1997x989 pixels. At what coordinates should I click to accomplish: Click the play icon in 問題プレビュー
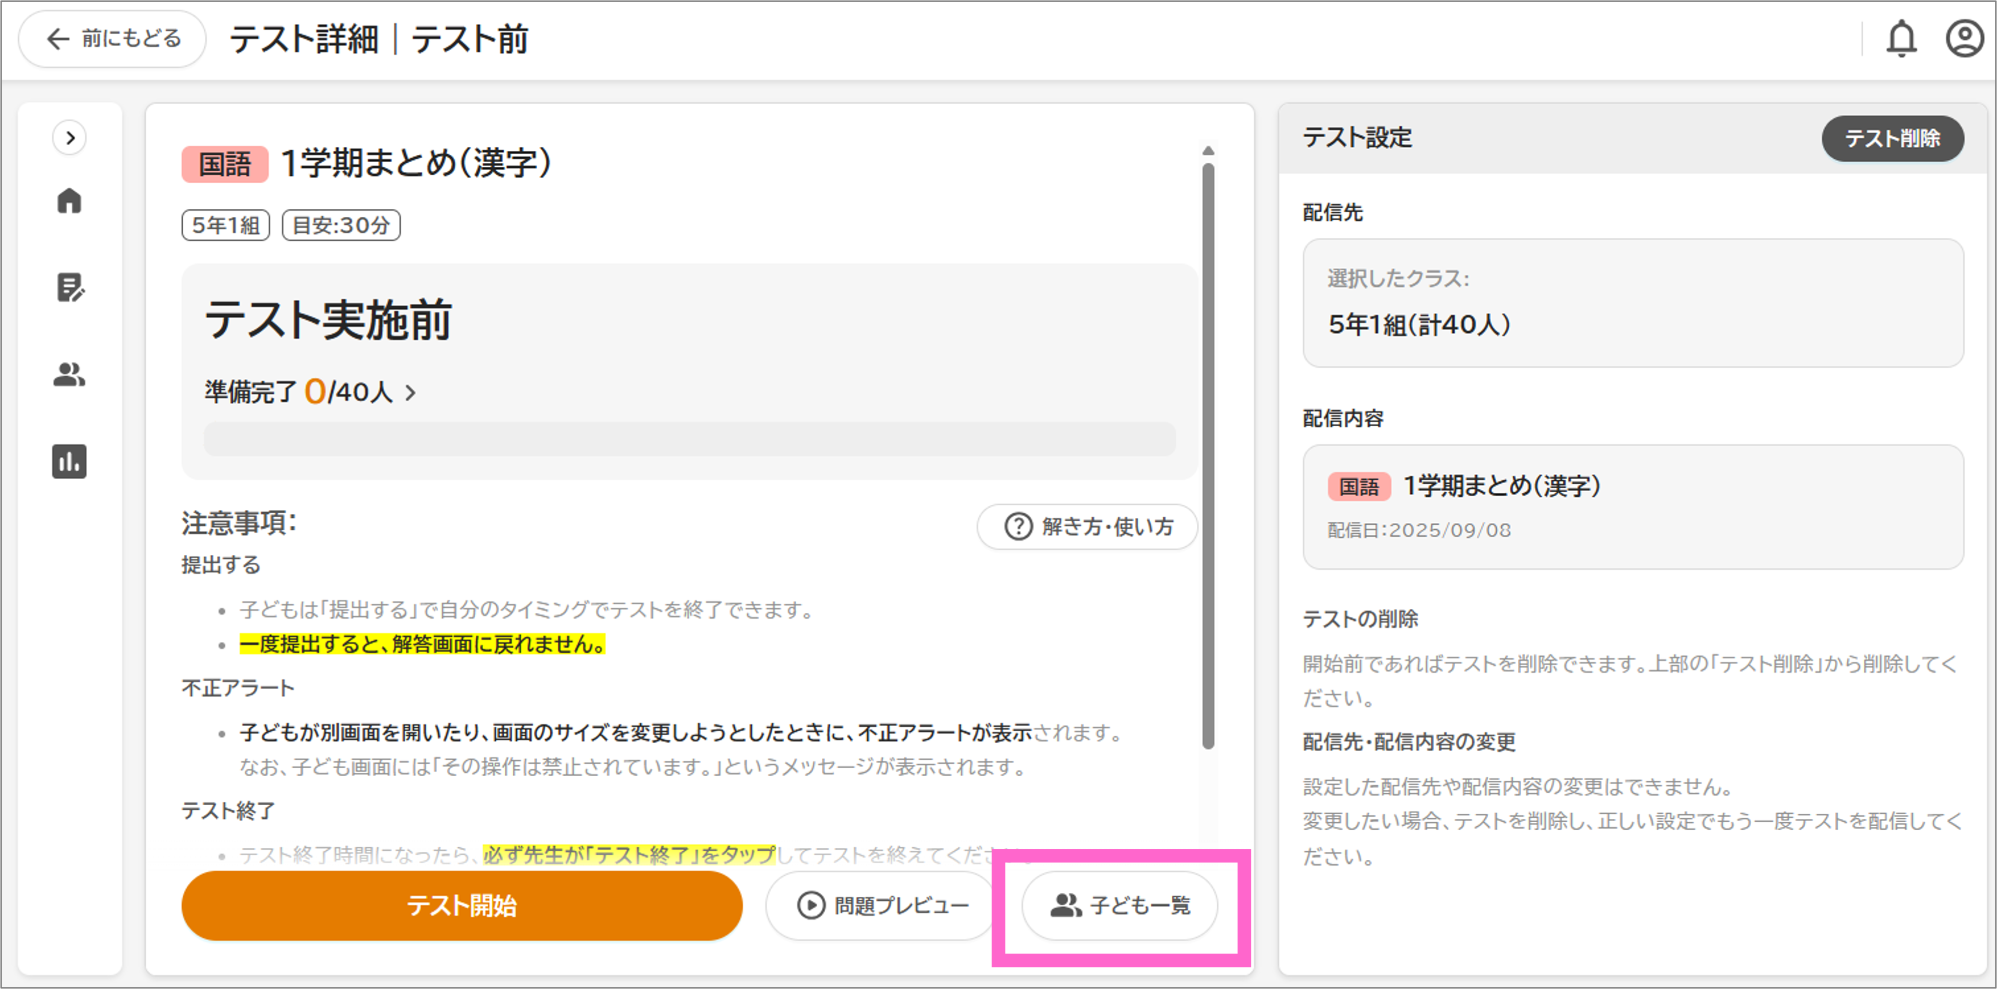coord(811,905)
